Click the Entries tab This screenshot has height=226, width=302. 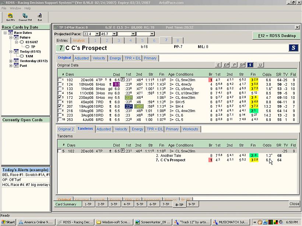pyautogui.click(x=62, y=40)
